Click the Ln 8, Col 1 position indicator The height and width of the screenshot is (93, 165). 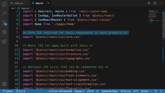[60, 91]
